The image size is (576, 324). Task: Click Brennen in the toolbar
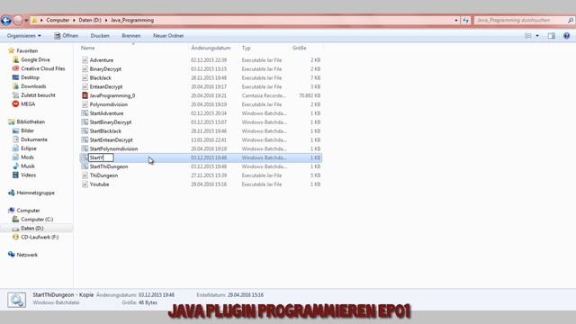click(131, 36)
